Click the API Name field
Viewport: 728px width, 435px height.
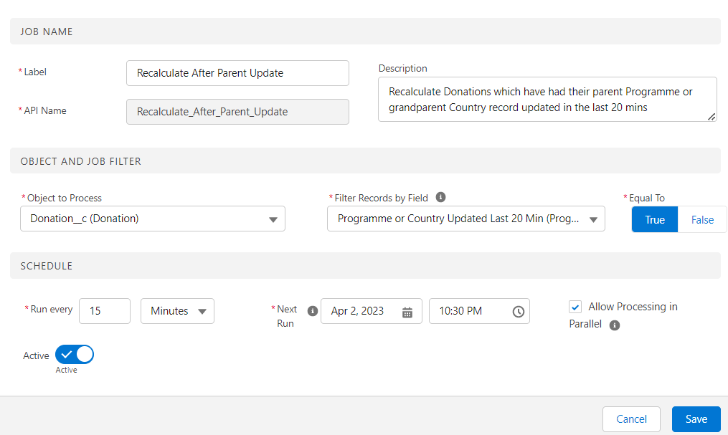[237, 112]
